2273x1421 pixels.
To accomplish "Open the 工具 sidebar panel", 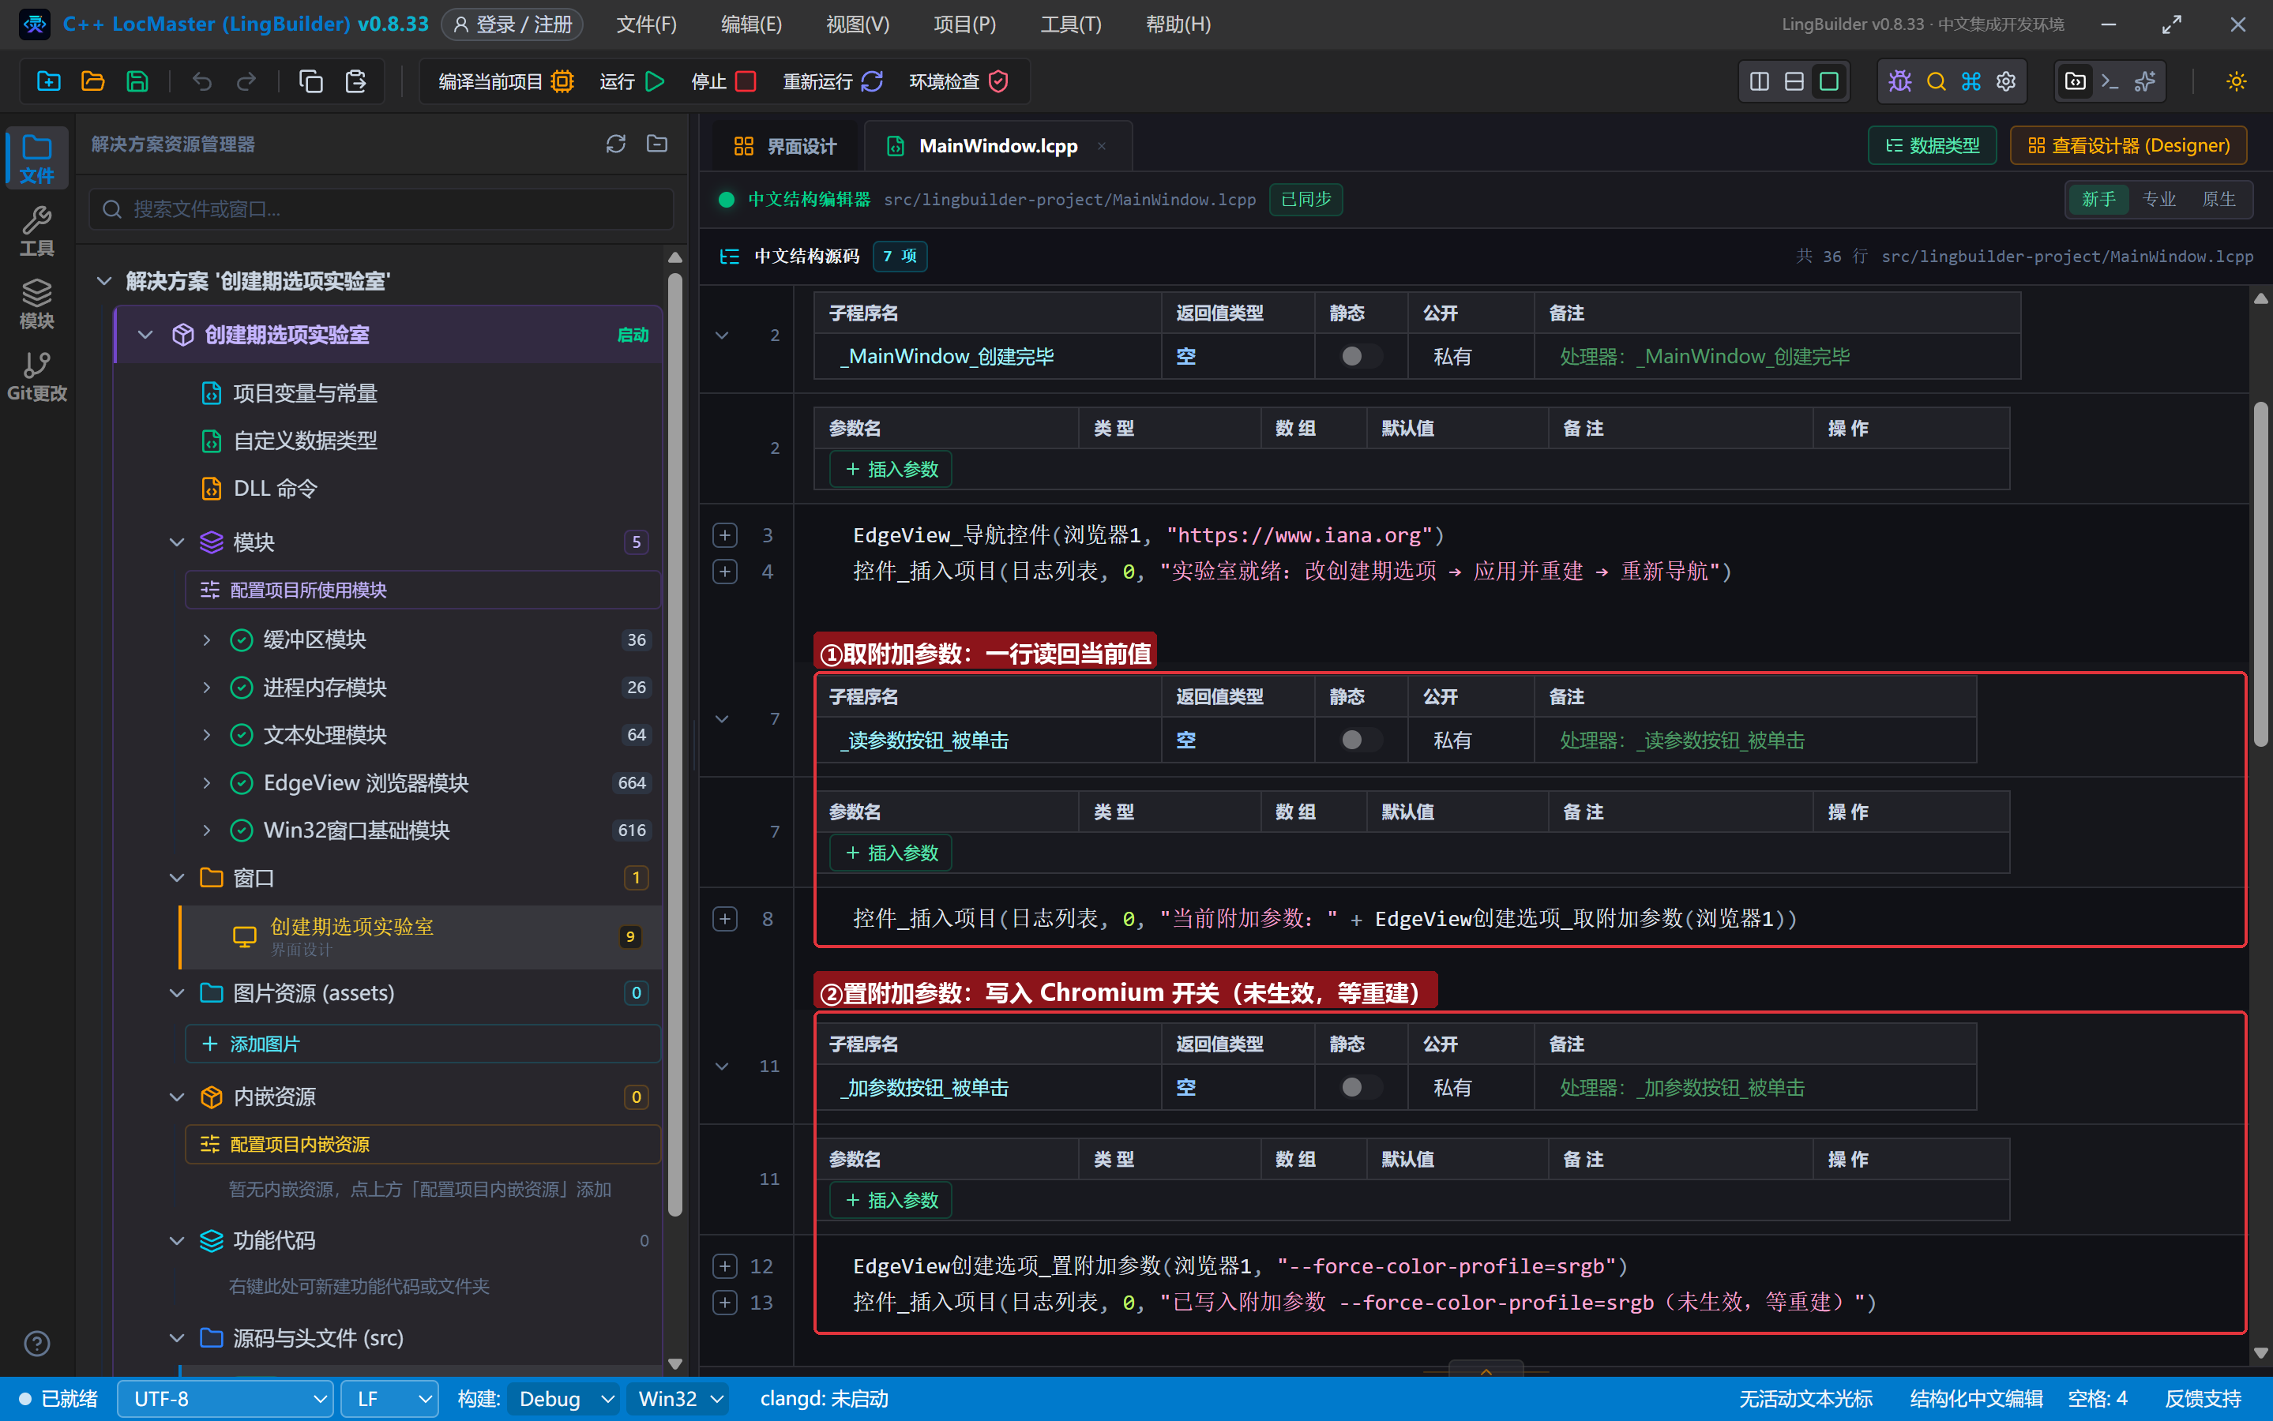I will [36, 231].
